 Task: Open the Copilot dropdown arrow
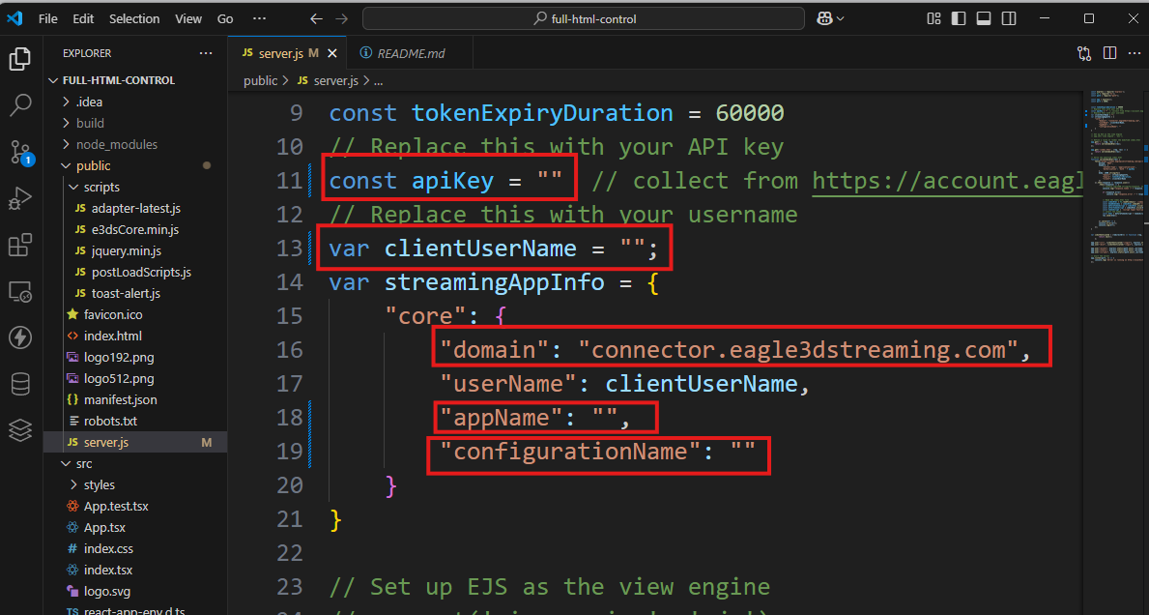(x=840, y=19)
